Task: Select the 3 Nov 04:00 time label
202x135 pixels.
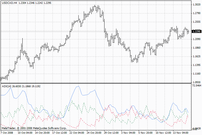Action: pyautogui.click(x=128, y=133)
